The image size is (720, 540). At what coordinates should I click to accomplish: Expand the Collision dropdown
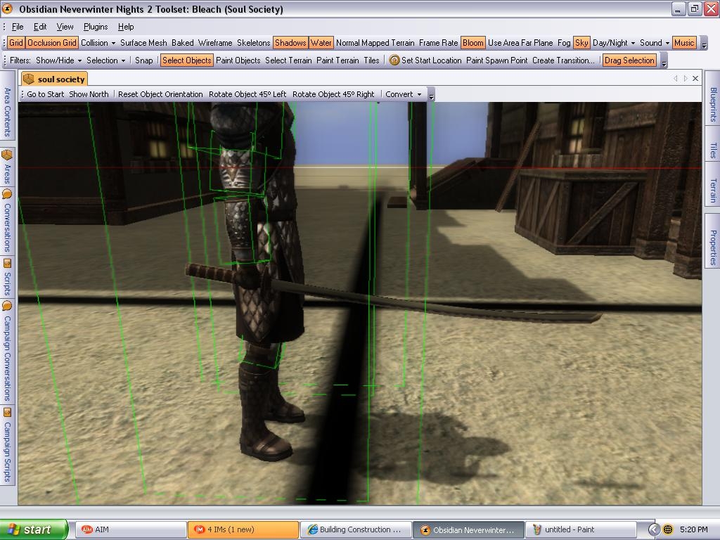pos(98,43)
